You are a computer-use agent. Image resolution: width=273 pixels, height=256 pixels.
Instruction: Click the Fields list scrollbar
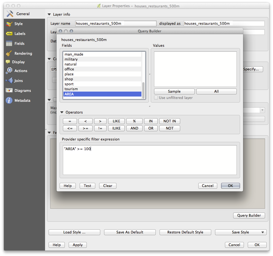[x=143, y=89]
